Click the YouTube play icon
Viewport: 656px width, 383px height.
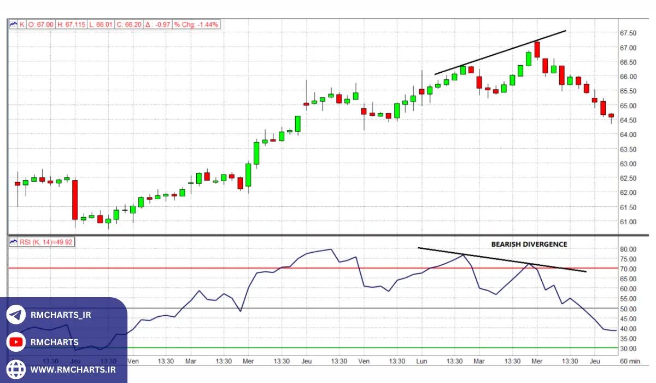pos(16,342)
